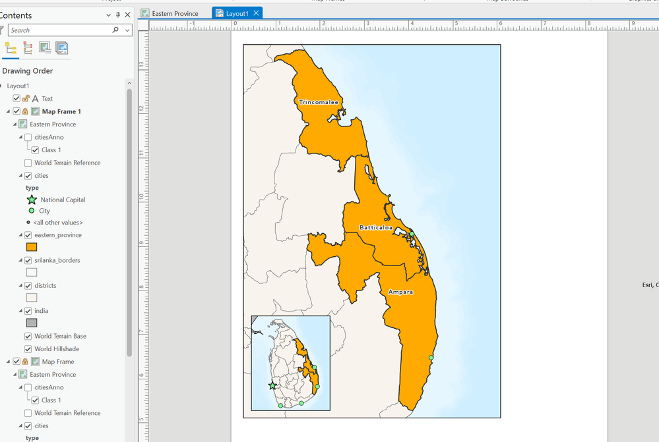The width and height of the screenshot is (659, 442).
Task: Collapse Eastern Province under Map Frame 1
Action: 15,124
